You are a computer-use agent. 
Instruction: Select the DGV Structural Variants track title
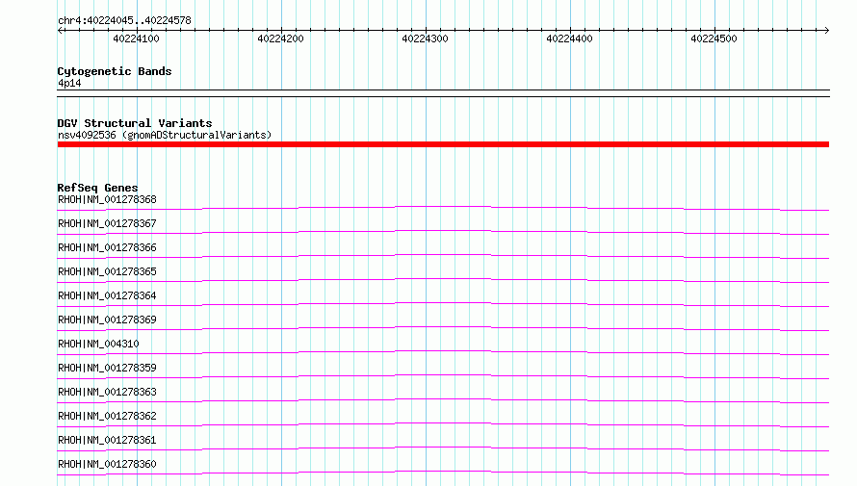click(x=135, y=123)
